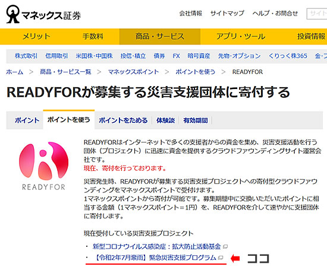Switch to the ポイント tab
Viewport: 327px width, 273px height.
27,120
